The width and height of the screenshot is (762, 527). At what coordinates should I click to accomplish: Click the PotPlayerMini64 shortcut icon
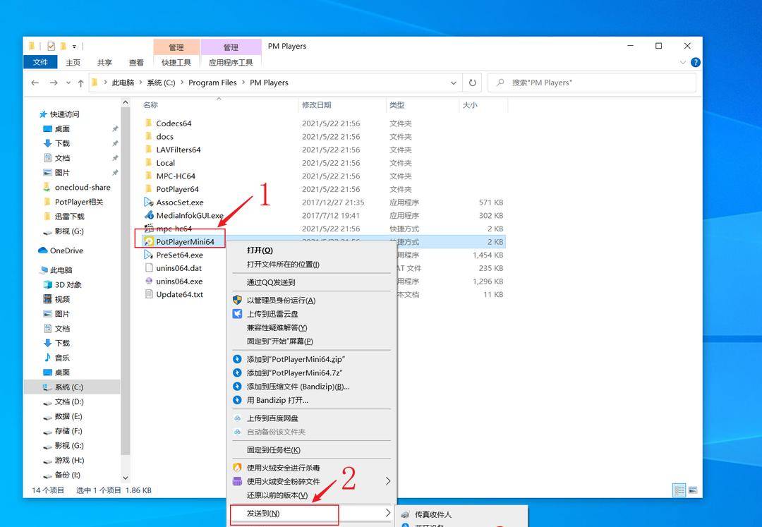pyautogui.click(x=149, y=241)
